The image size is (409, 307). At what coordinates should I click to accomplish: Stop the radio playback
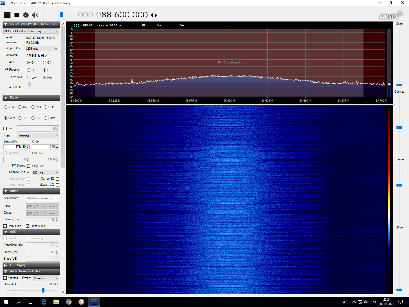(17, 15)
